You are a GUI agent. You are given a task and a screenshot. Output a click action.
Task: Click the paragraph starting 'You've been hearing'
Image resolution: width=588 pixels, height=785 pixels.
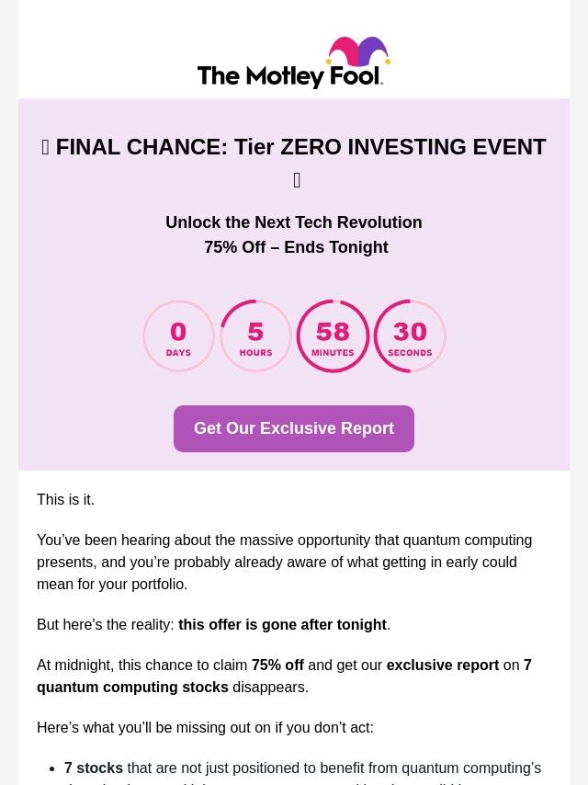coord(284,562)
